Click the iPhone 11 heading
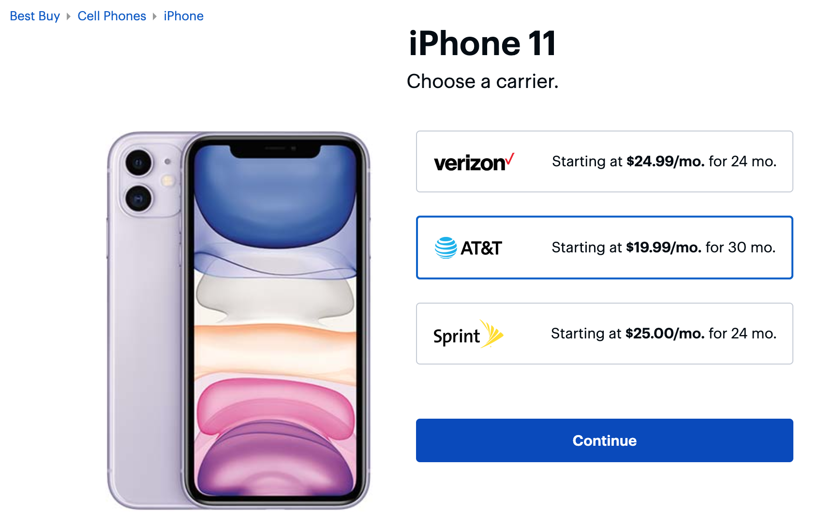Viewport: 834px width, 526px height. point(482,44)
